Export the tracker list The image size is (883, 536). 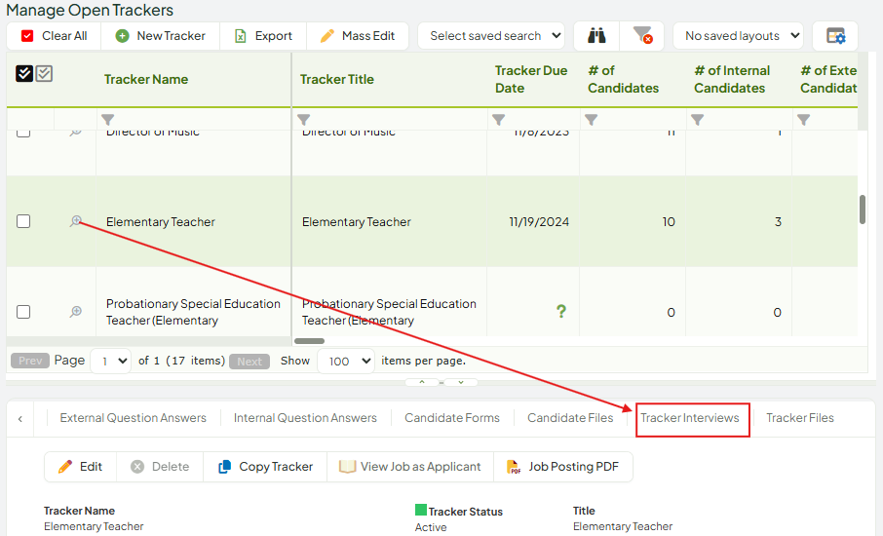click(263, 36)
